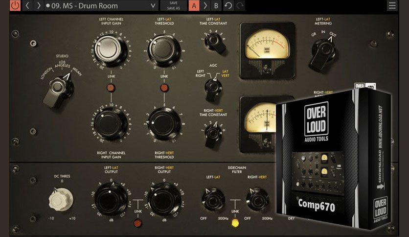Select MILAN on the studio selector
The height and width of the screenshot is (237, 409).
point(77,71)
